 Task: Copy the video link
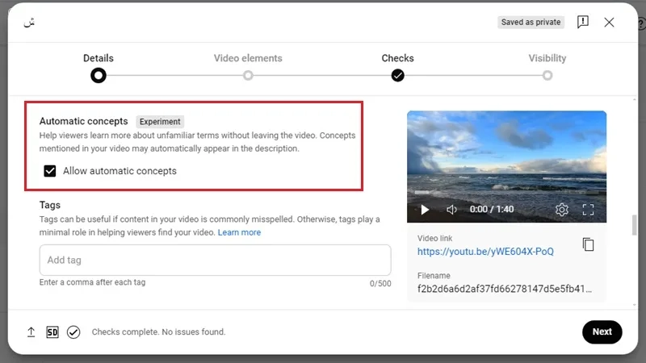588,244
